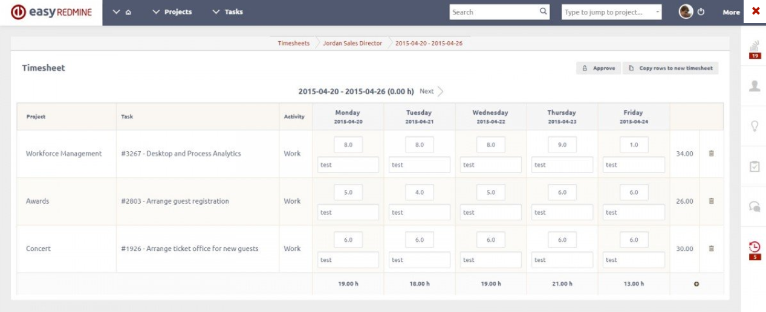Edit Monday hours for Concert
The height and width of the screenshot is (312, 766).
[x=348, y=240]
